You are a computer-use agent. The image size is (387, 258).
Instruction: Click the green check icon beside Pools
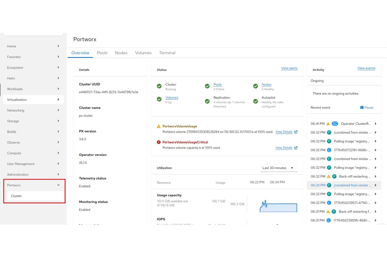coord(207,86)
